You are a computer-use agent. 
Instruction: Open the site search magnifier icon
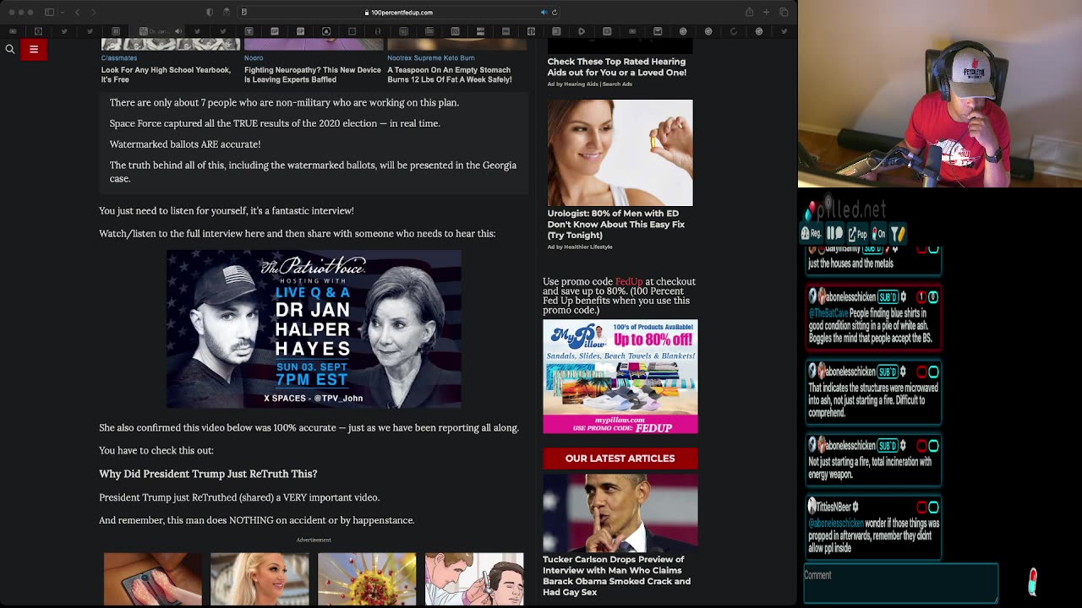click(10, 49)
